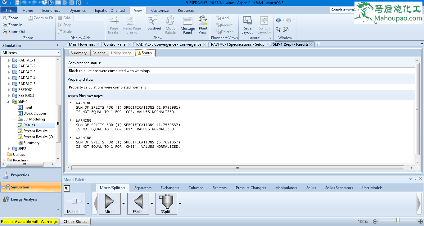
Task: Select Input under SEP-1
Action: point(28,107)
